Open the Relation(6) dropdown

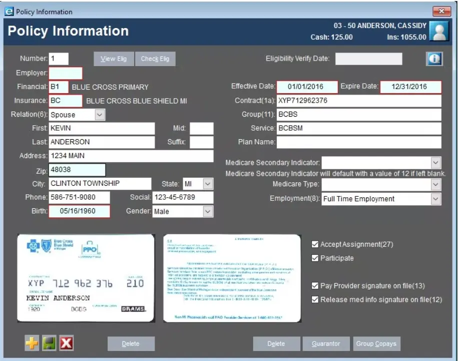[99, 114]
